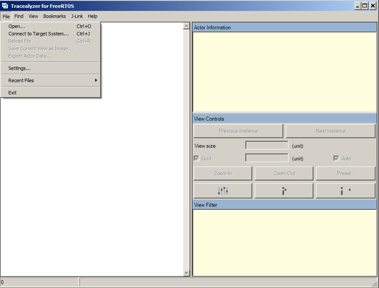Click Reload File menu entry
This screenshot has width=379, height=288.
click(x=51, y=42)
